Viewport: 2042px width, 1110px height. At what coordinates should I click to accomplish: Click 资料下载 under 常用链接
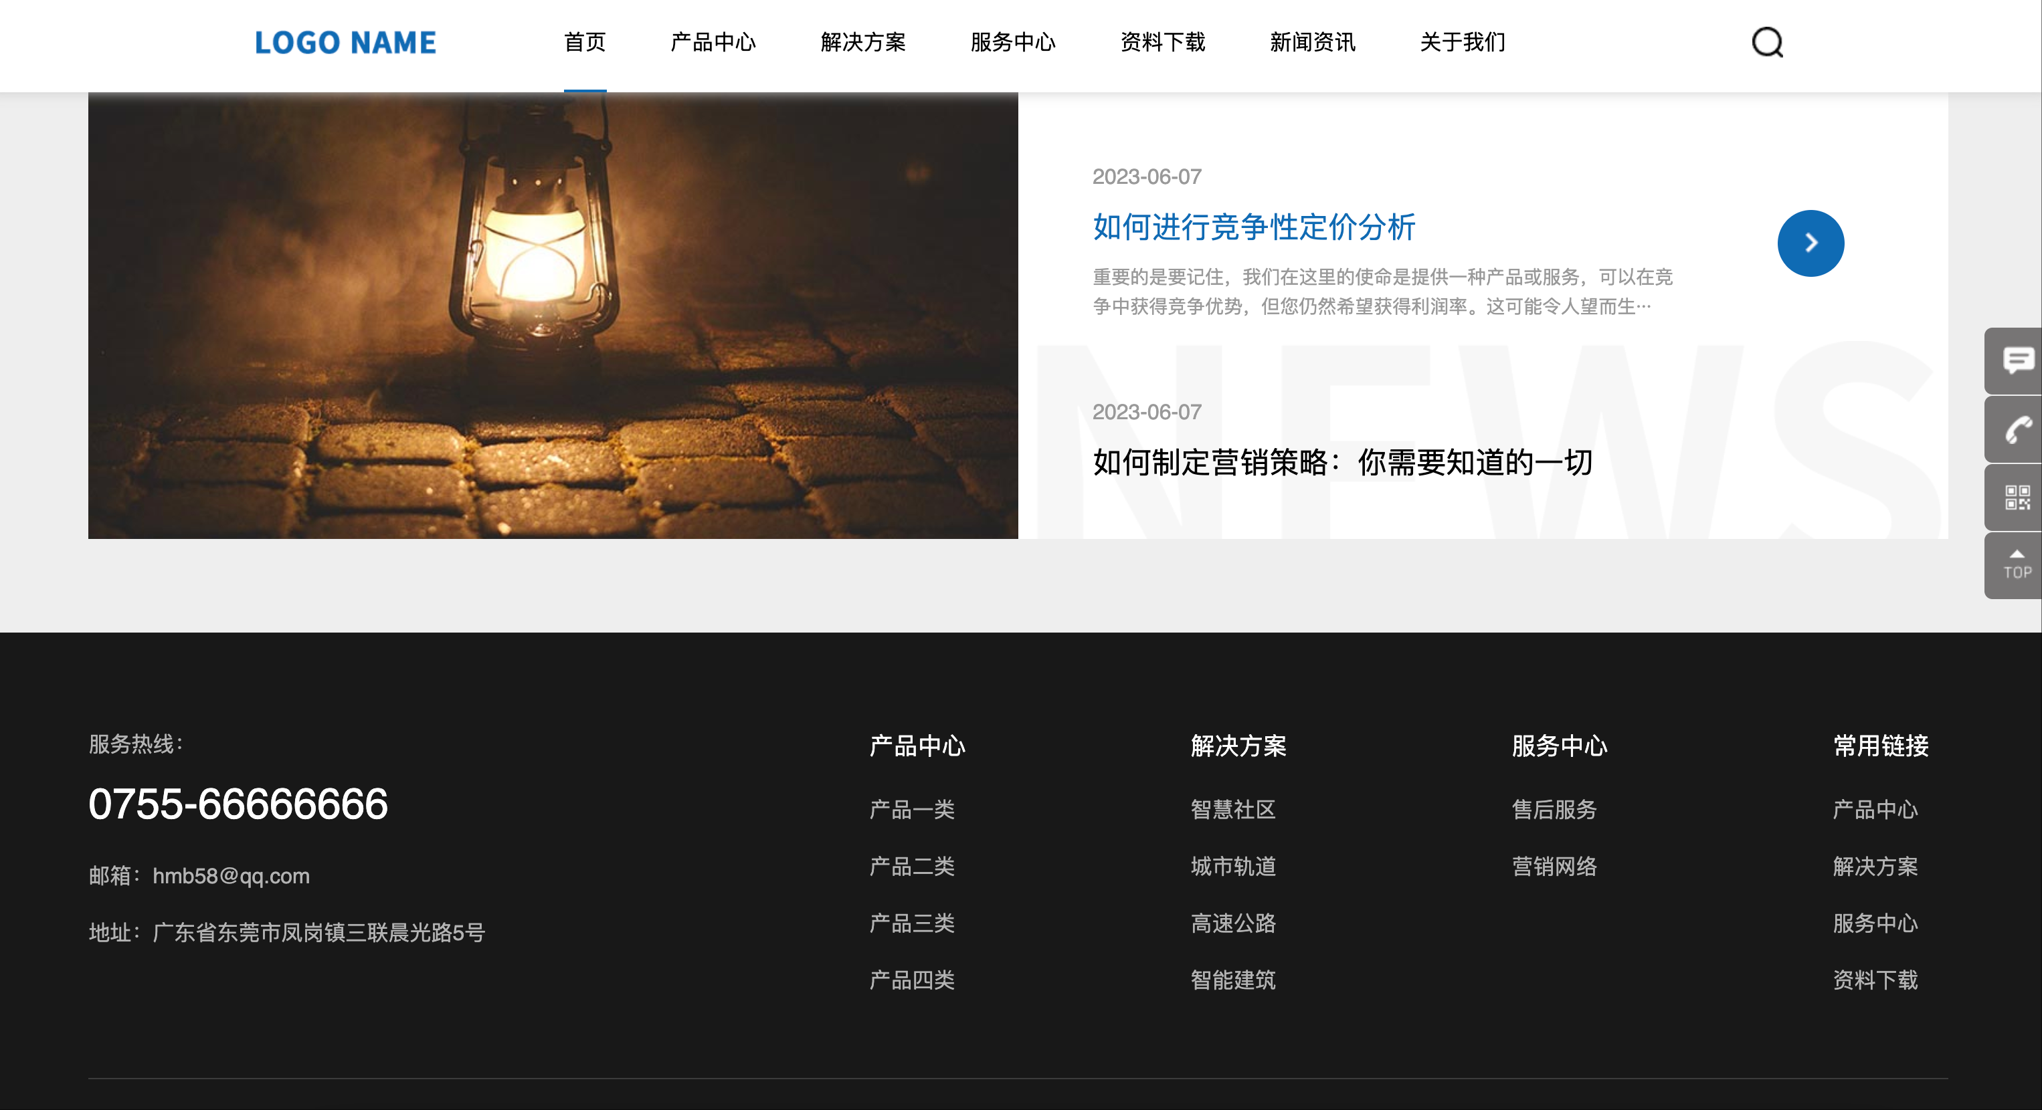[1875, 981]
